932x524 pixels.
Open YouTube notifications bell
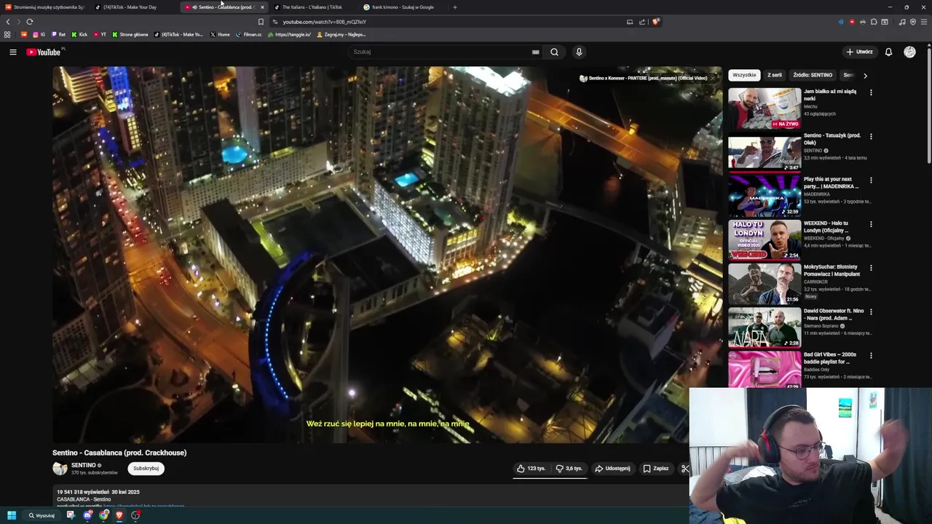[x=888, y=52]
